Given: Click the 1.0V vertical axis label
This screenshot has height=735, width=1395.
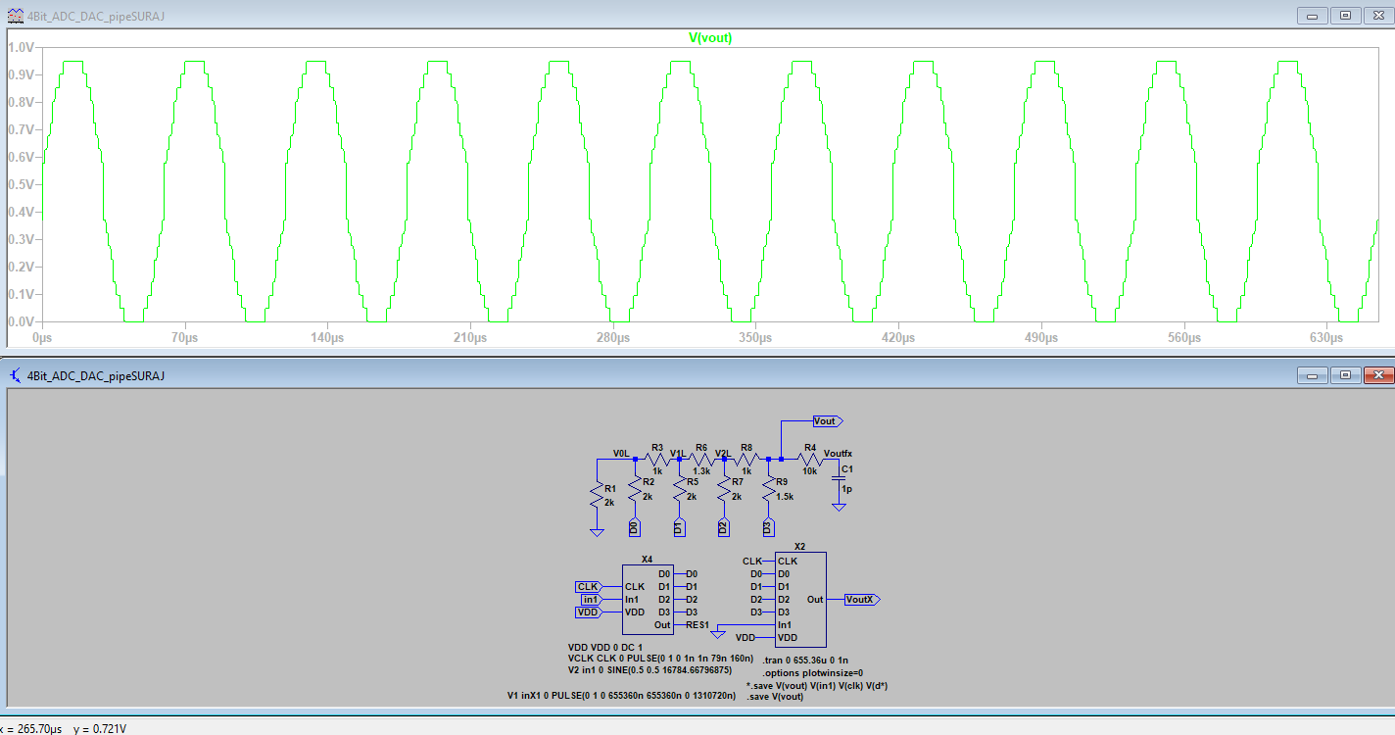Looking at the screenshot, I should (21, 47).
